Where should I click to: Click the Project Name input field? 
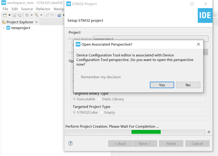[151, 39]
